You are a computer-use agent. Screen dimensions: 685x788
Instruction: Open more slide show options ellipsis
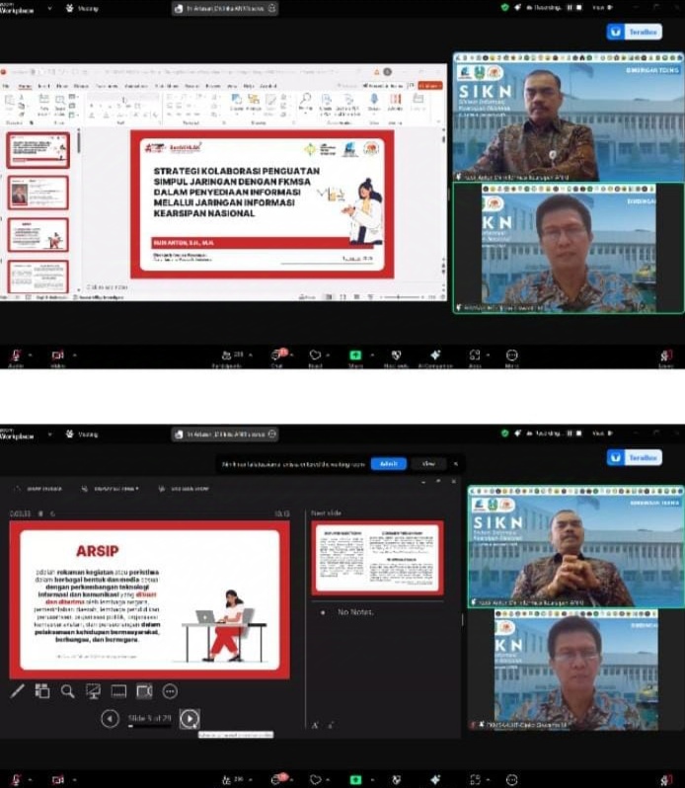click(x=170, y=691)
